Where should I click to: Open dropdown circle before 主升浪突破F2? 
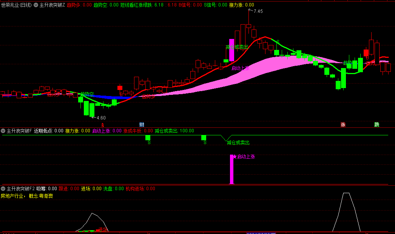coord(3,188)
